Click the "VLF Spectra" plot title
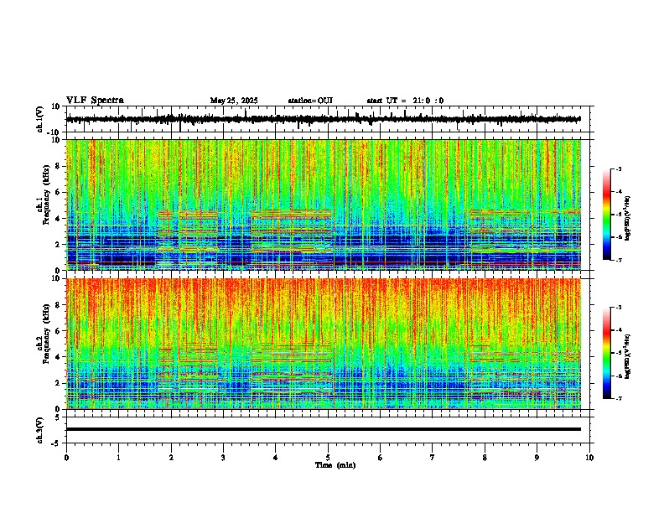 coord(95,101)
